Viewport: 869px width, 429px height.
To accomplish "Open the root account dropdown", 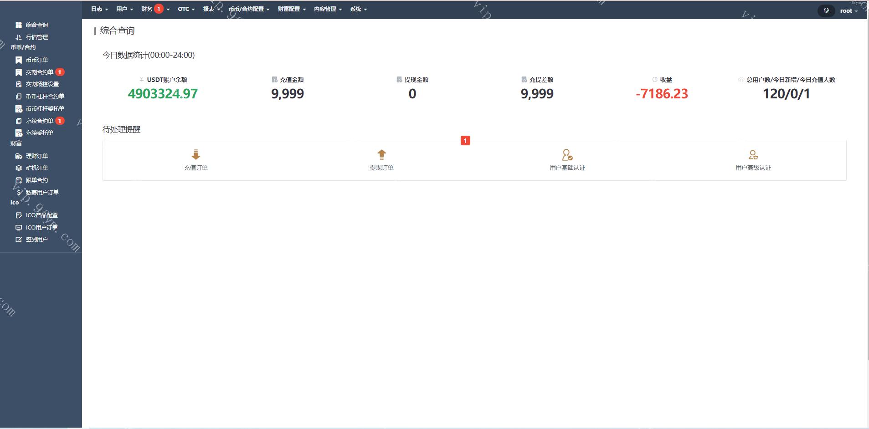I will coord(848,11).
